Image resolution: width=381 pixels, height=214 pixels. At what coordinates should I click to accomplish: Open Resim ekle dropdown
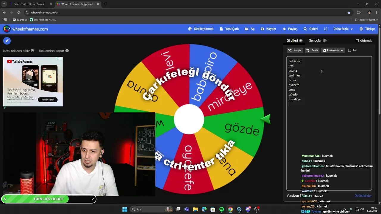click(x=333, y=50)
